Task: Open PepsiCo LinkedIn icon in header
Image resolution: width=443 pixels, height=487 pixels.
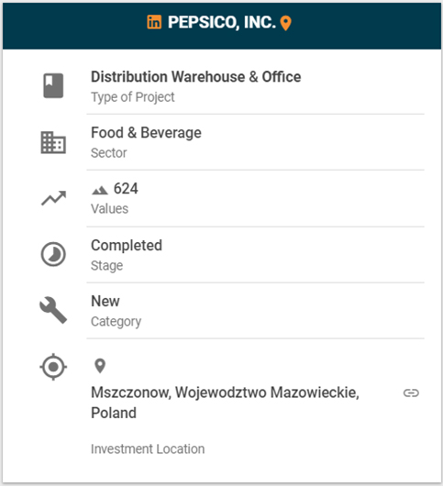Action: click(154, 22)
